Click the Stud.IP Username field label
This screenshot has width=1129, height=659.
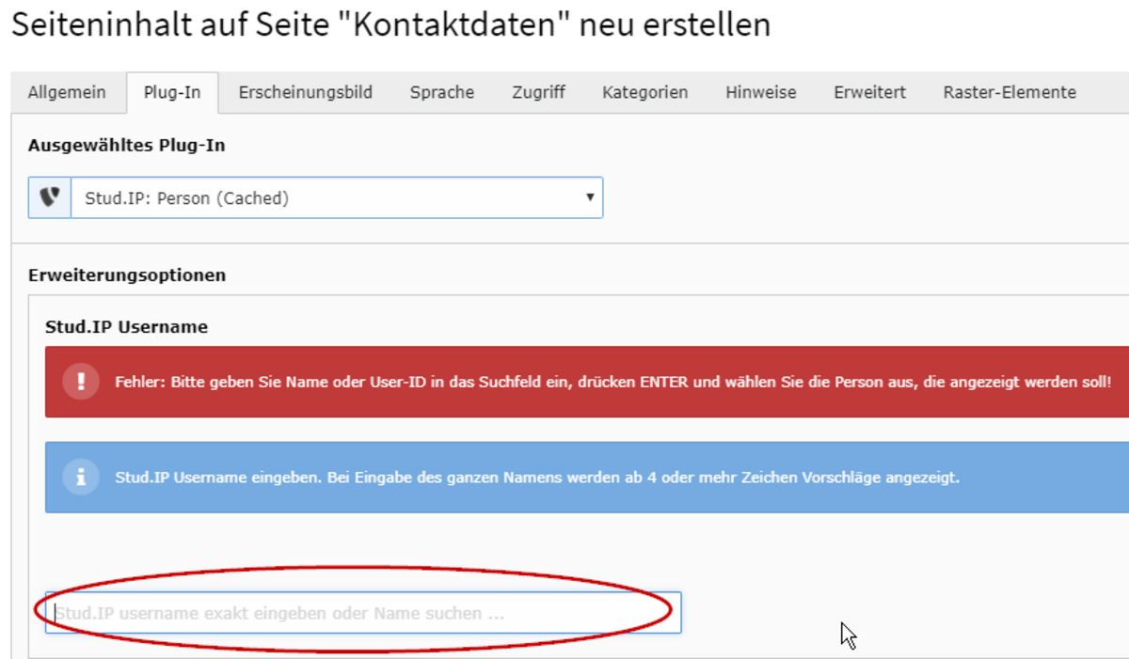(x=126, y=327)
